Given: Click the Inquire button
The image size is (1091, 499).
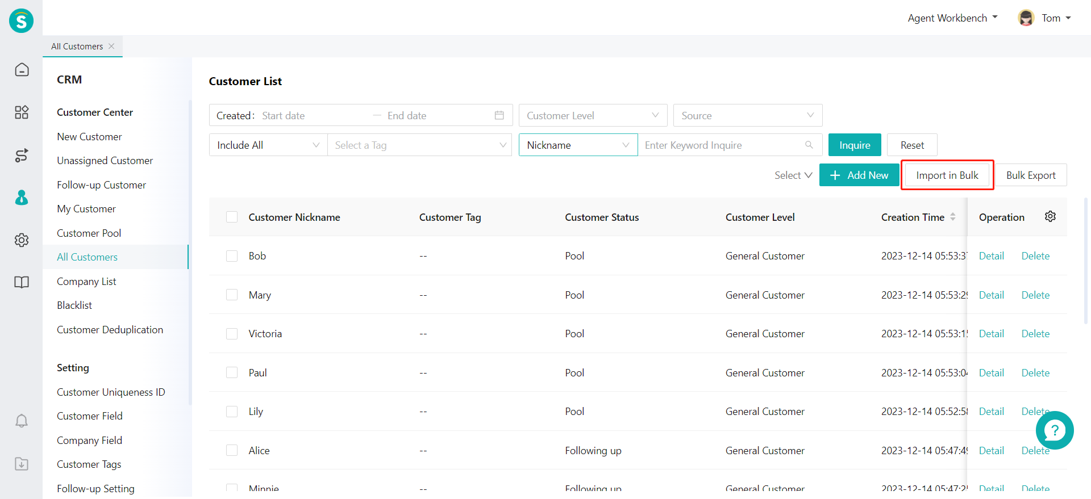Looking at the screenshot, I should click(x=855, y=145).
